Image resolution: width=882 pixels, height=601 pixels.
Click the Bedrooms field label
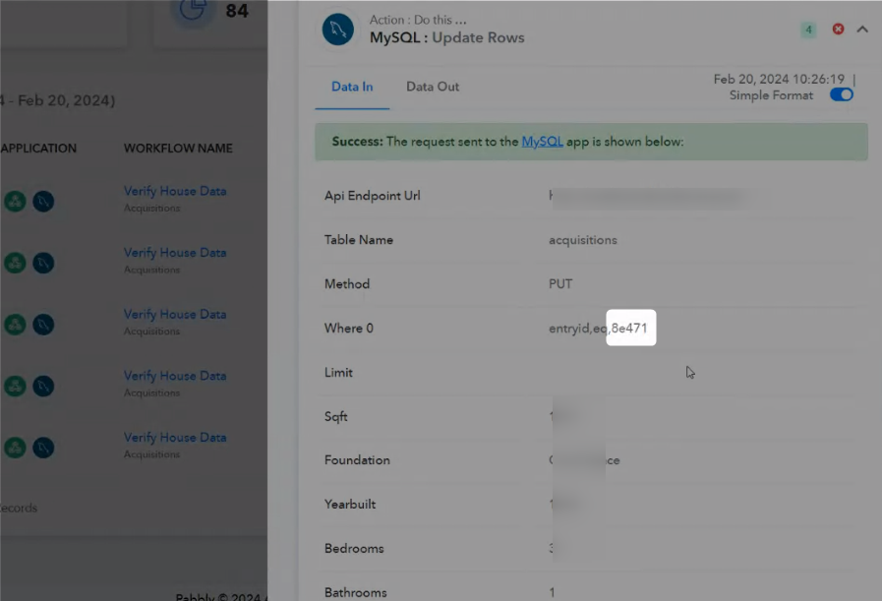click(x=354, y=549)
